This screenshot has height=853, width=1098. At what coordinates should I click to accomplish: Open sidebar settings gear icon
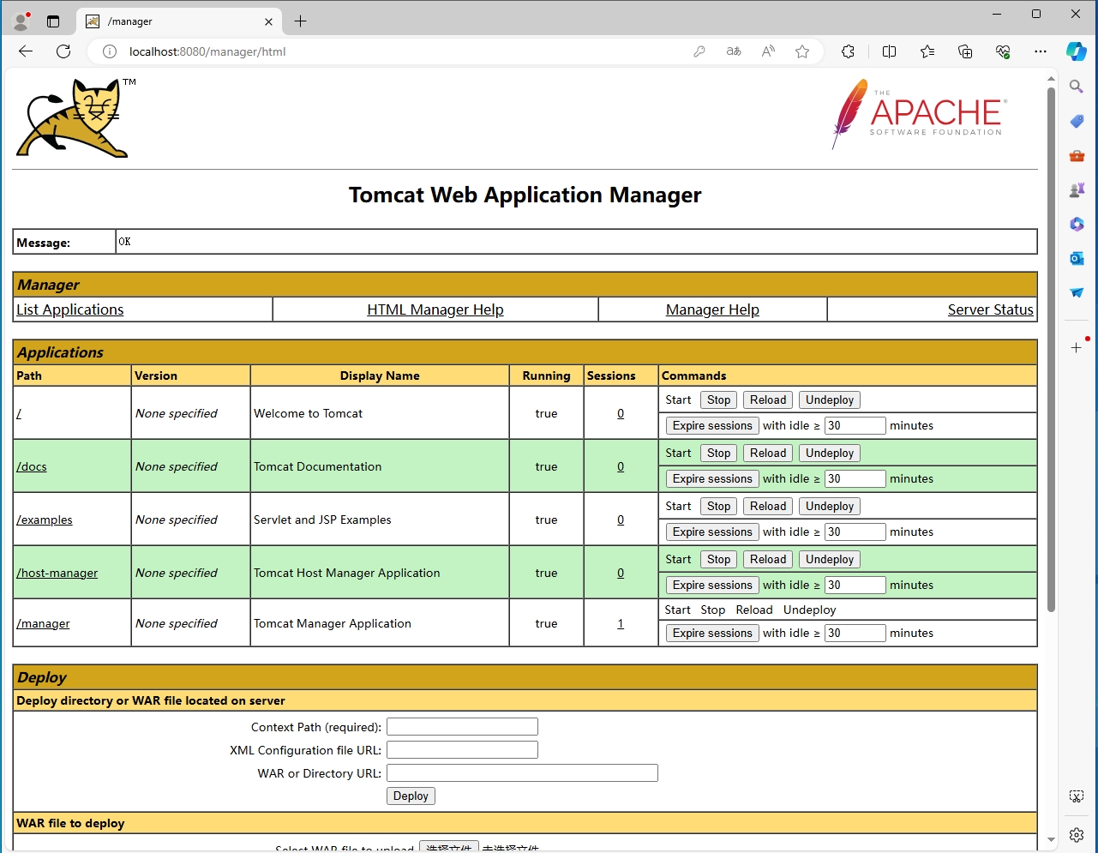(x=1077, y=834)
